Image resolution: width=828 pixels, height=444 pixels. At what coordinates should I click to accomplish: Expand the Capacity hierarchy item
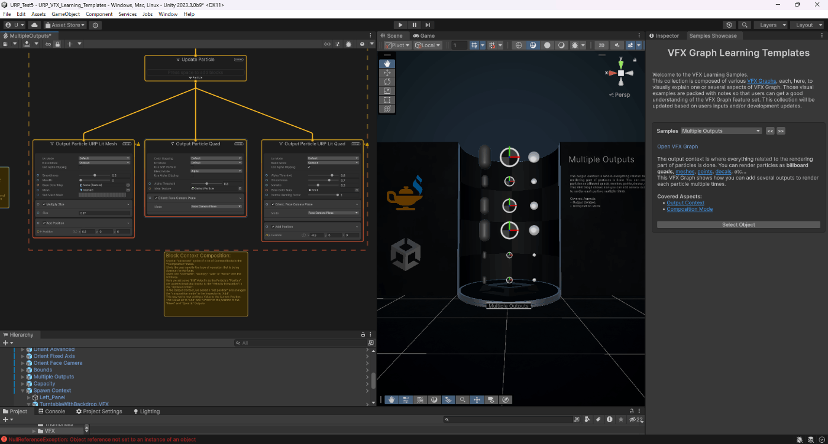pos(23,384)
